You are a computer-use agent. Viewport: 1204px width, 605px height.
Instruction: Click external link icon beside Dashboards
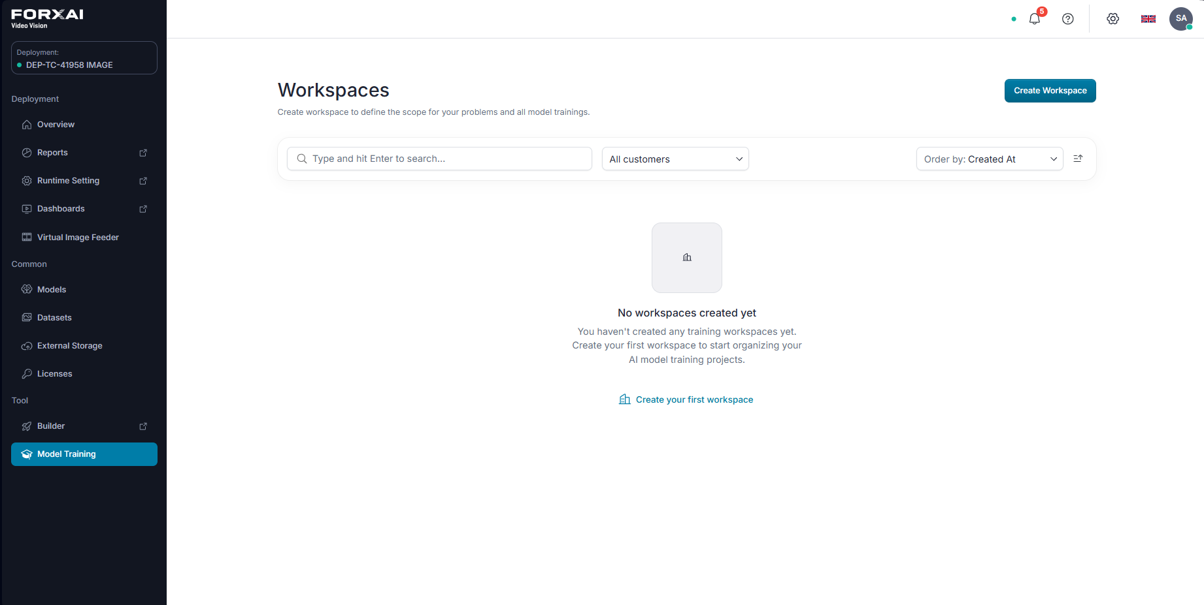point(143,209)
